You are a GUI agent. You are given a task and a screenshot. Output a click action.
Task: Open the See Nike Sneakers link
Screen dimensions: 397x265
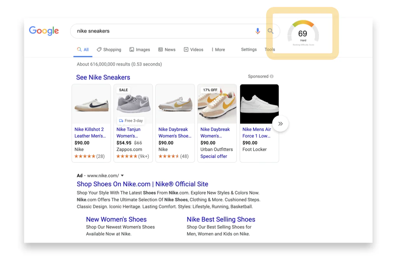(103, 77)
